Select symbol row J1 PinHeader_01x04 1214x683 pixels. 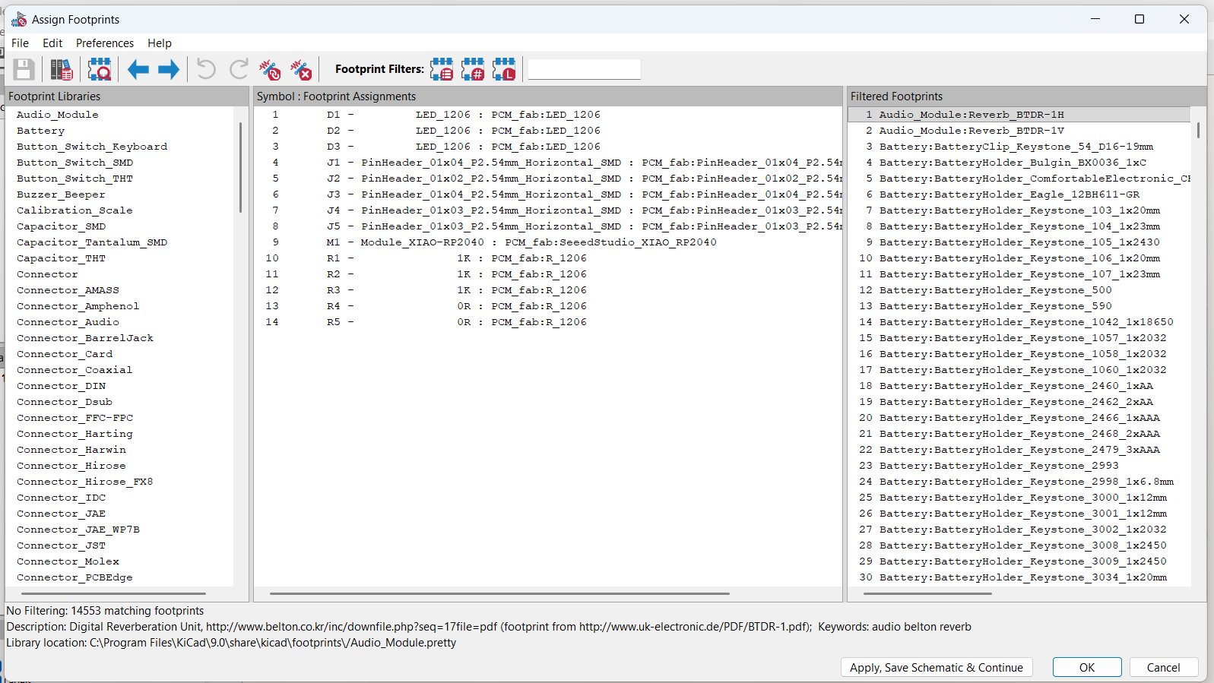(548, 163)
